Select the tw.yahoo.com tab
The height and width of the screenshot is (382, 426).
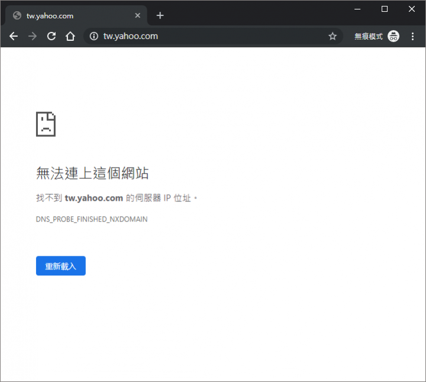click(x=76, y=15)
